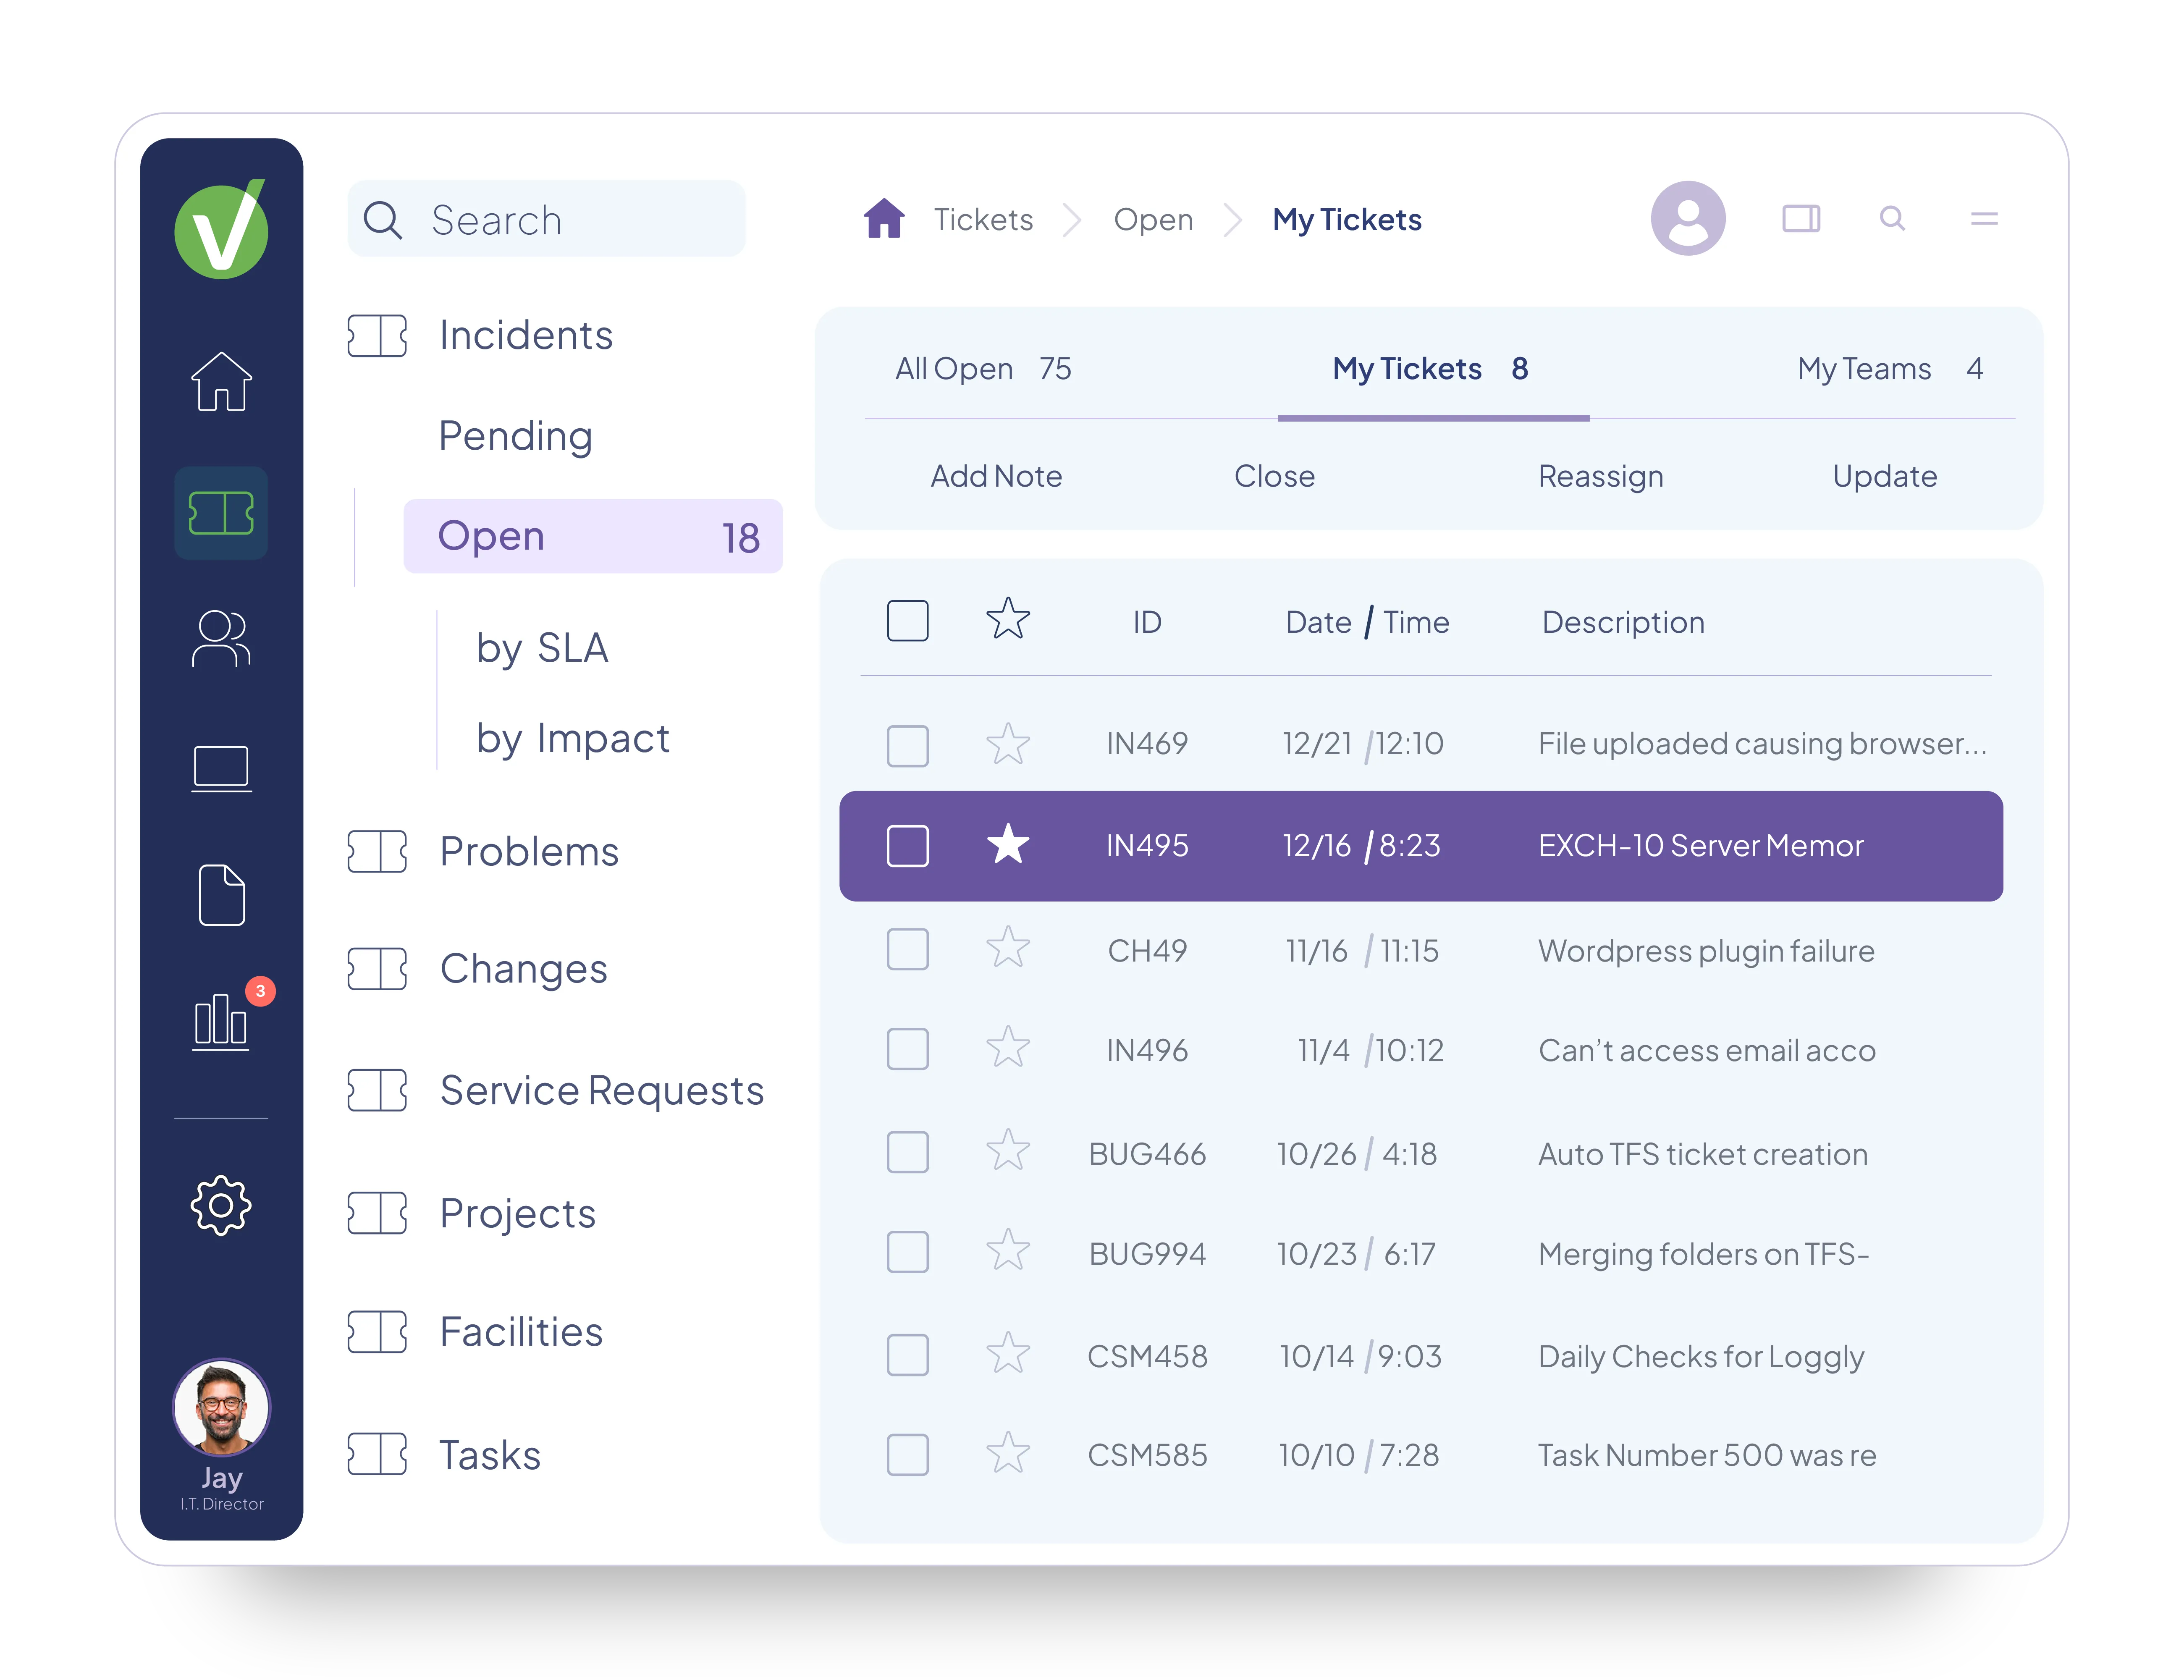Open the Service Requests menu section
Viewport: 2184px width, 1680px height.
coord(602,1090)
